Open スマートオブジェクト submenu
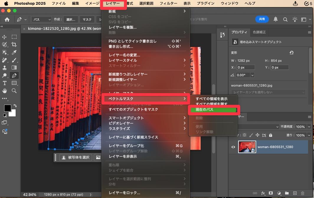The width and height of the screenshot is (314, 198). click(145, 118)
